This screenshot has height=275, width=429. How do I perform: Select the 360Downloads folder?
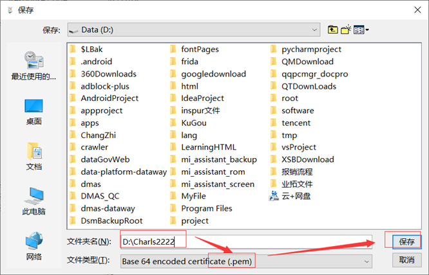pos(103,74)
